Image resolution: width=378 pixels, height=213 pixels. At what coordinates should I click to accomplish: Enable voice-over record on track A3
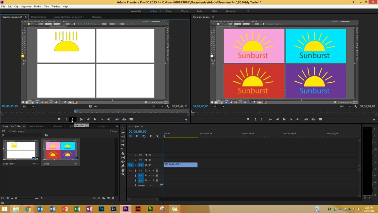tap(157, 180)
